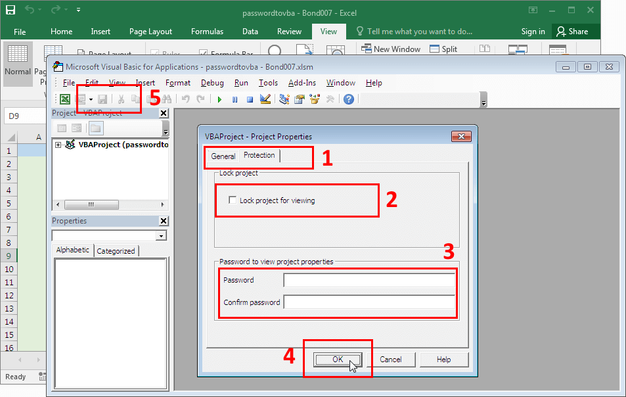
Task: Click the Reset (stop) toolbar icon
Action: click(250, 99)
